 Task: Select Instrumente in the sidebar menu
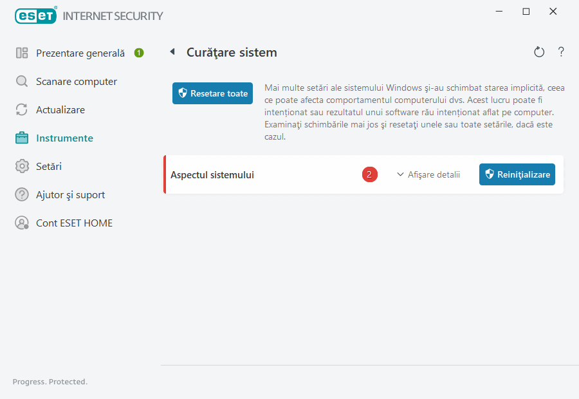[x=66, y=138]
